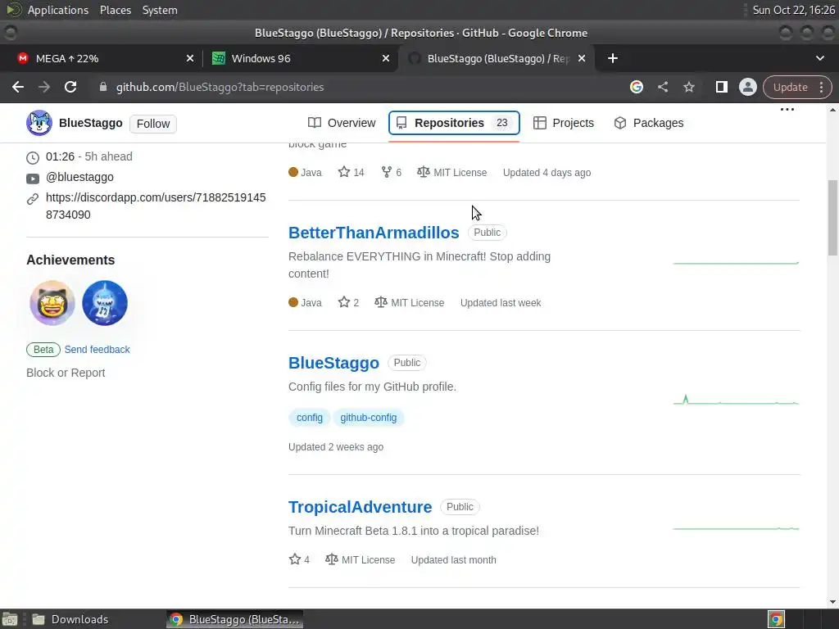Open Downloads window from taskbar
Image resolution: width=839 pixels, height=629 pixels.
[x=70, y=619]
